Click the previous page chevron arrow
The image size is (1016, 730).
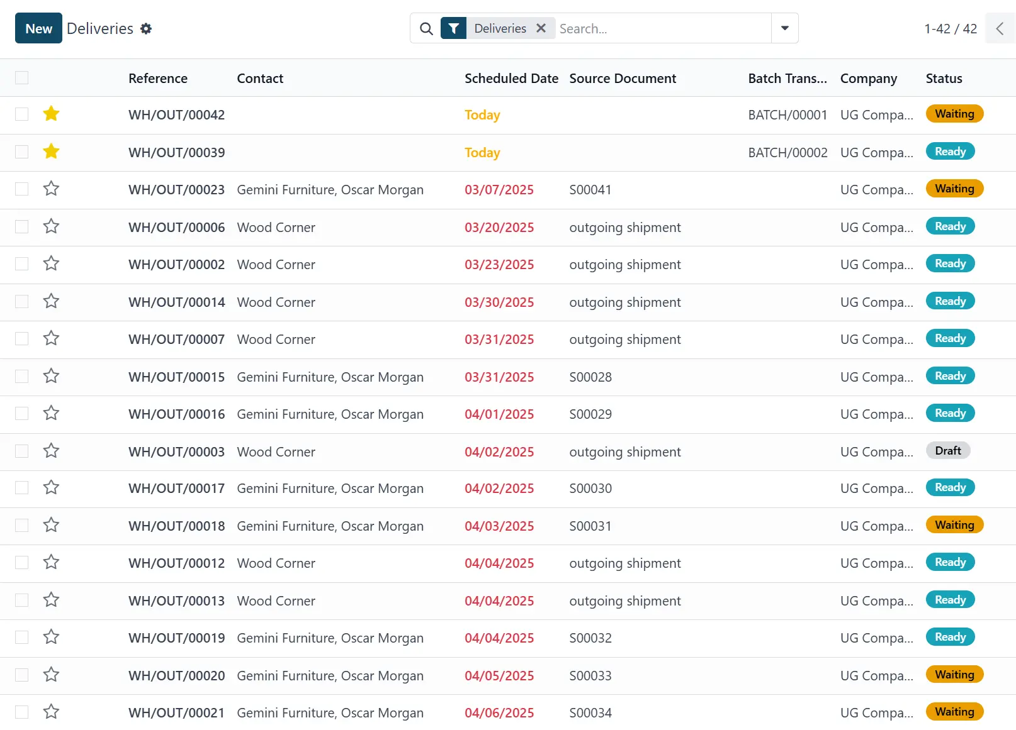[x=1000, y=29]
